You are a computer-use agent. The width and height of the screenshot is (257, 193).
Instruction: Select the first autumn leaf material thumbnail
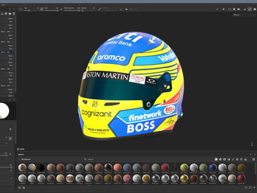[x=22, y=168]
